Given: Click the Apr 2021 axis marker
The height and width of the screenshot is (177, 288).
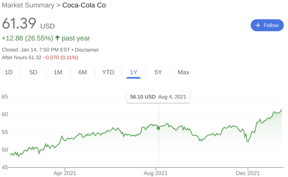Looking at the screenshot, I should pos(65,173).
